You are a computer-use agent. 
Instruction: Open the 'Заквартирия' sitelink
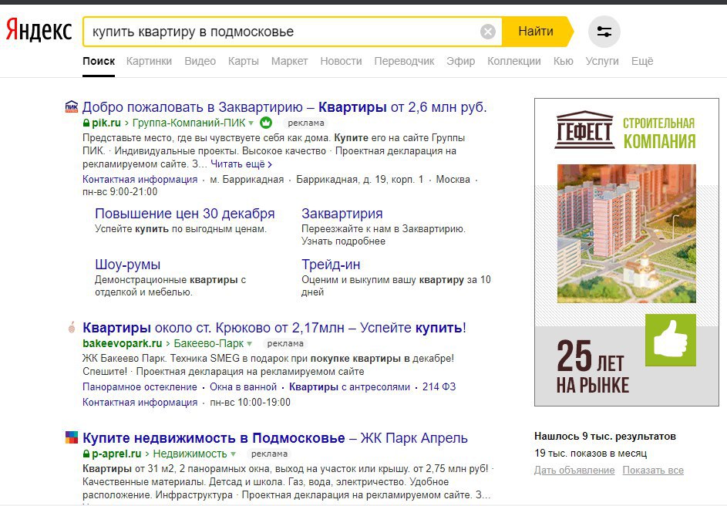point(342,214)
